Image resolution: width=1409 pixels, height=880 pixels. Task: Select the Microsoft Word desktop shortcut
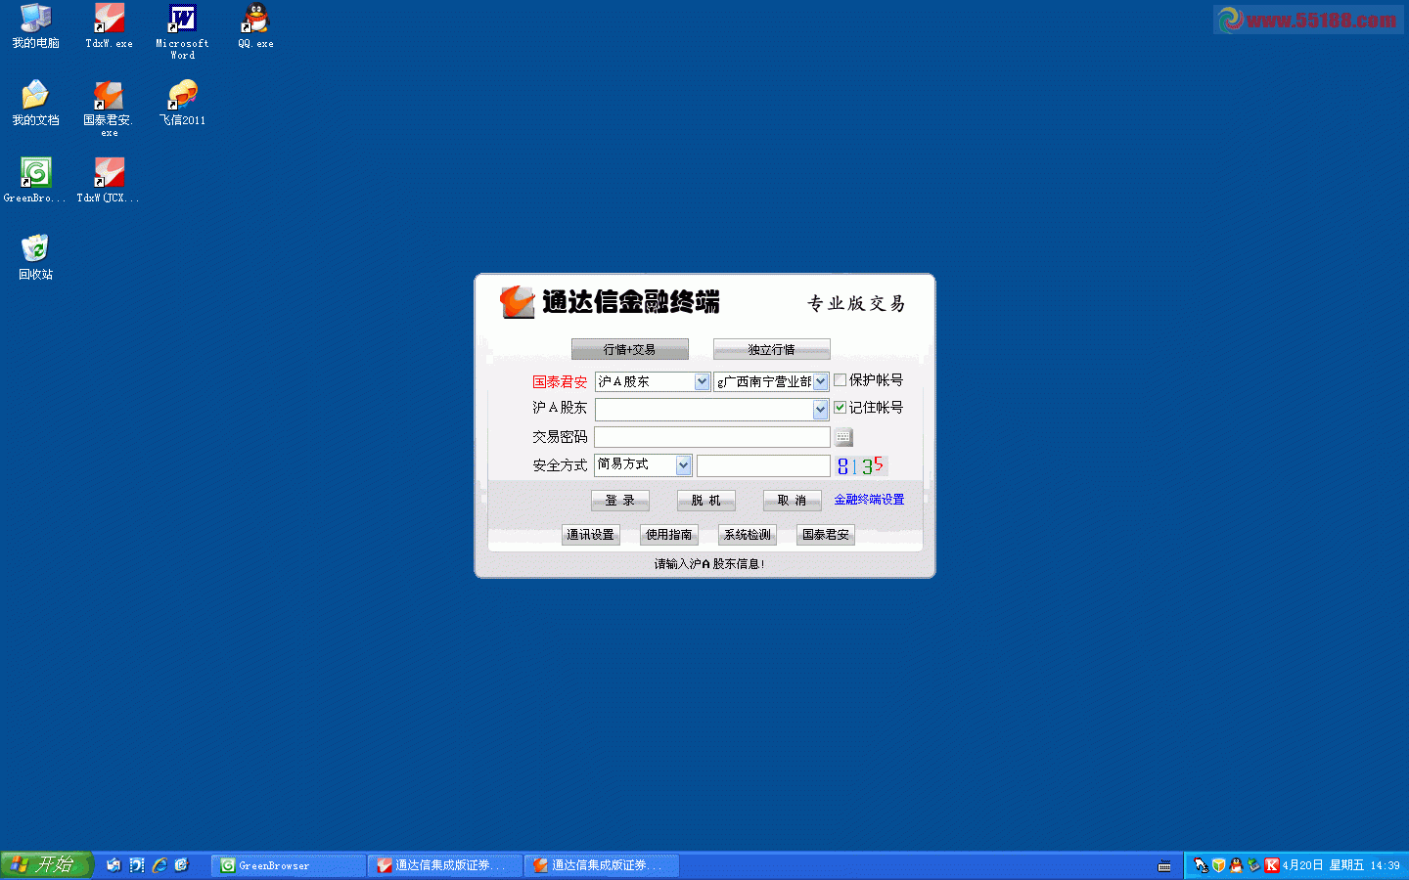coord(182,31)
